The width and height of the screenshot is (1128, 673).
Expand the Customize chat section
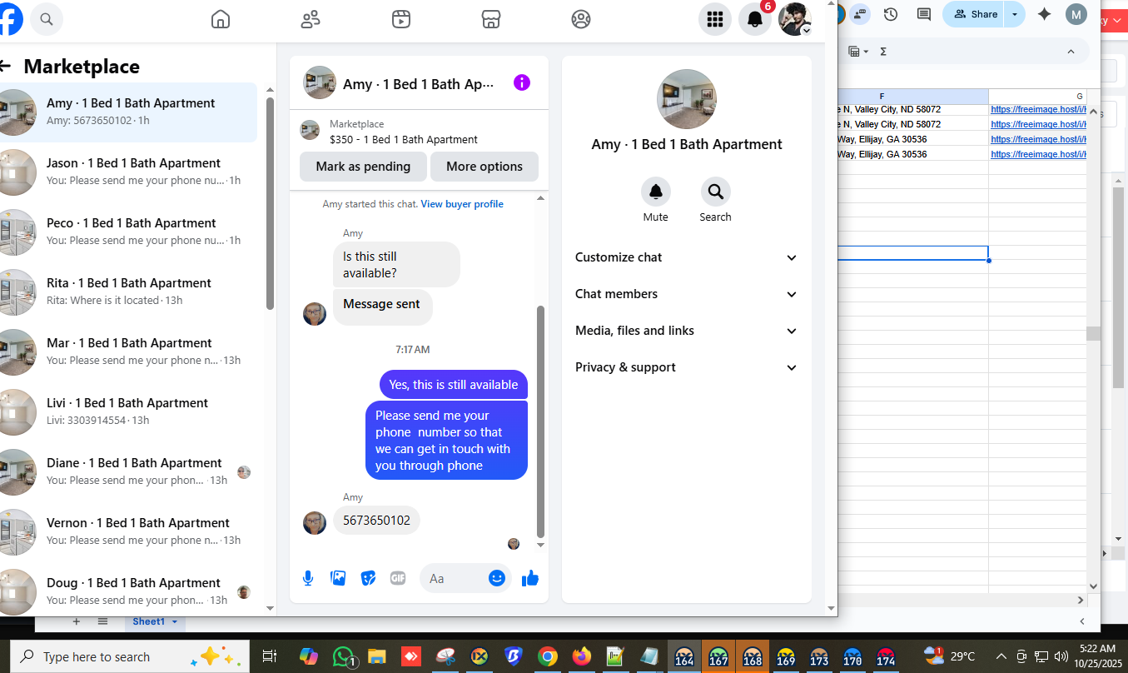(x=686, y=257)
